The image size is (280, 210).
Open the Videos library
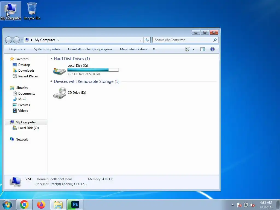[x=23, y=110]
